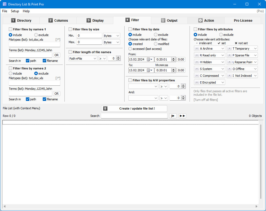
Task: Click the To time spinner arrows
Action: click(173, 70)
